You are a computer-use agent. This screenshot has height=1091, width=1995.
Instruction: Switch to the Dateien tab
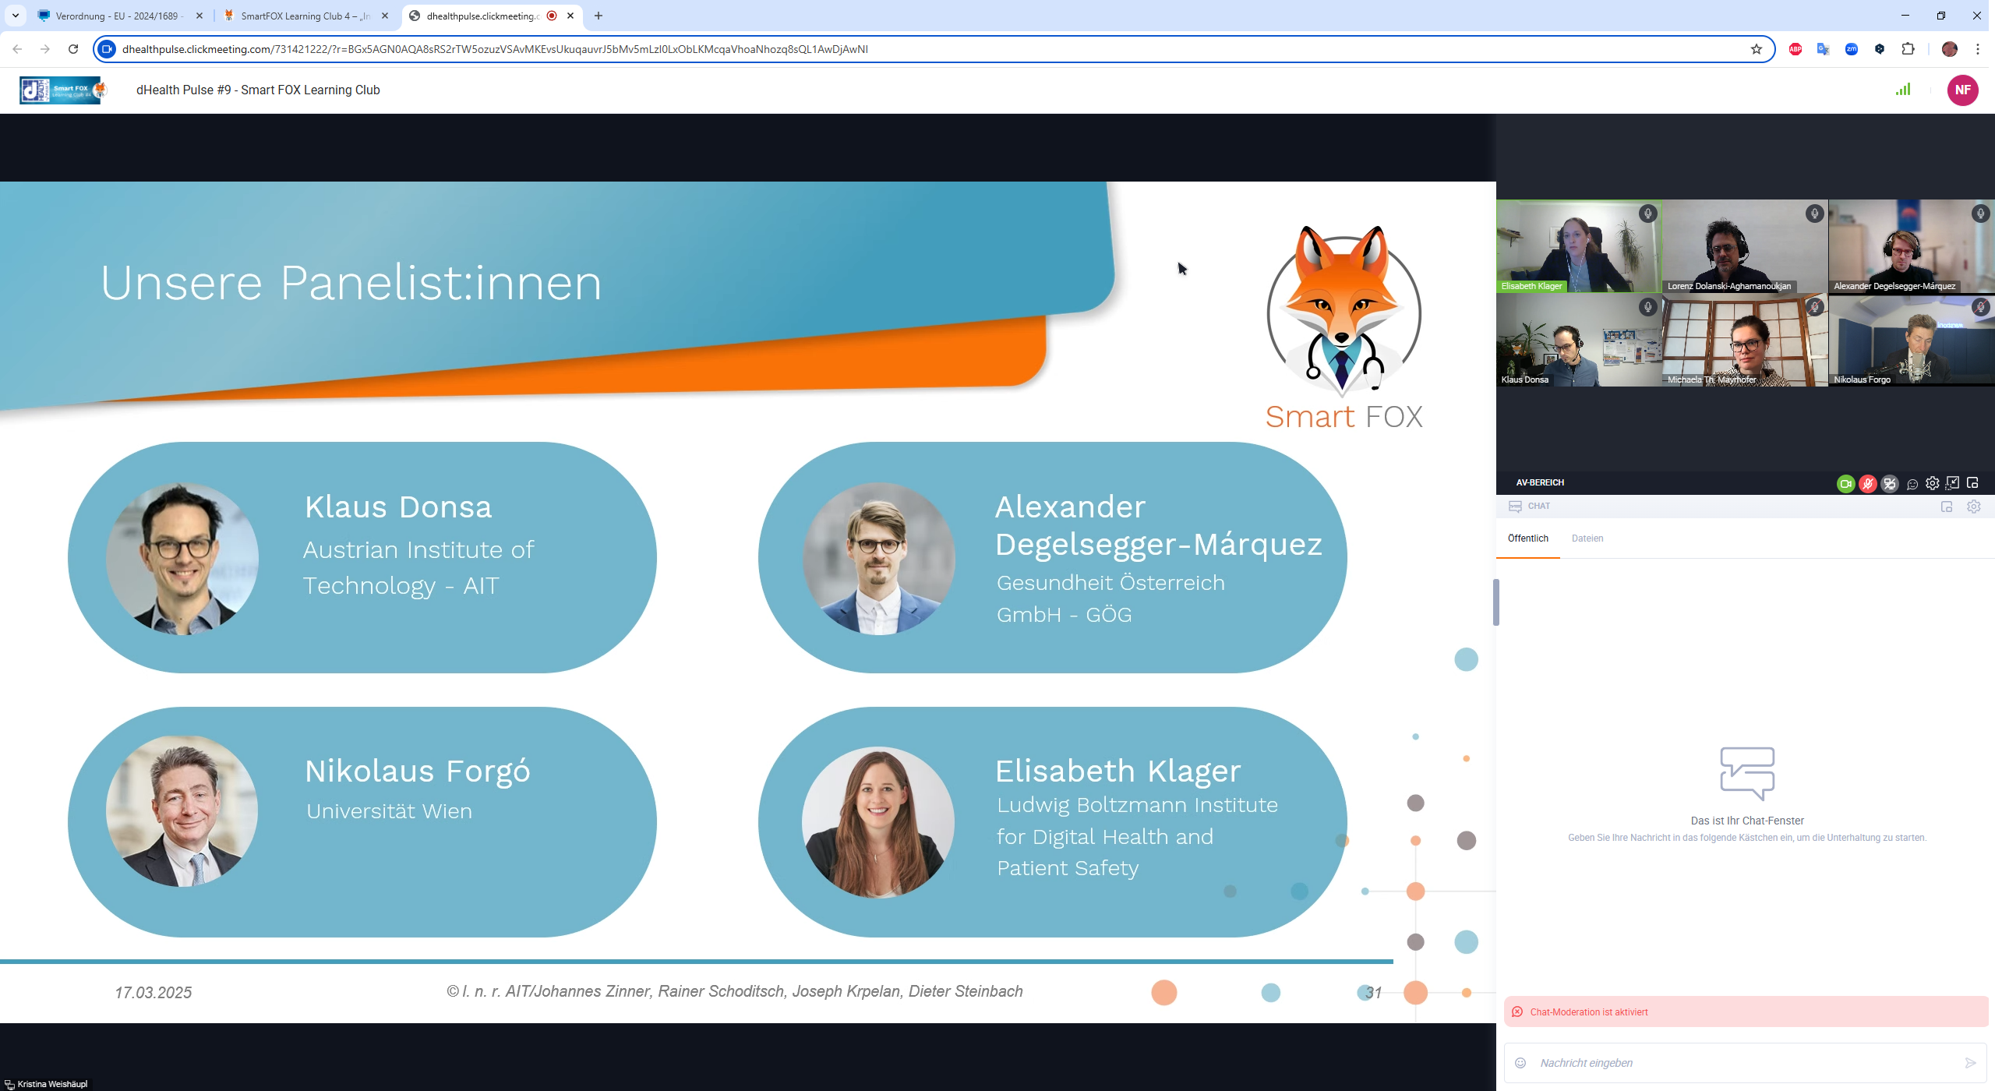[x=1587, y=538]
